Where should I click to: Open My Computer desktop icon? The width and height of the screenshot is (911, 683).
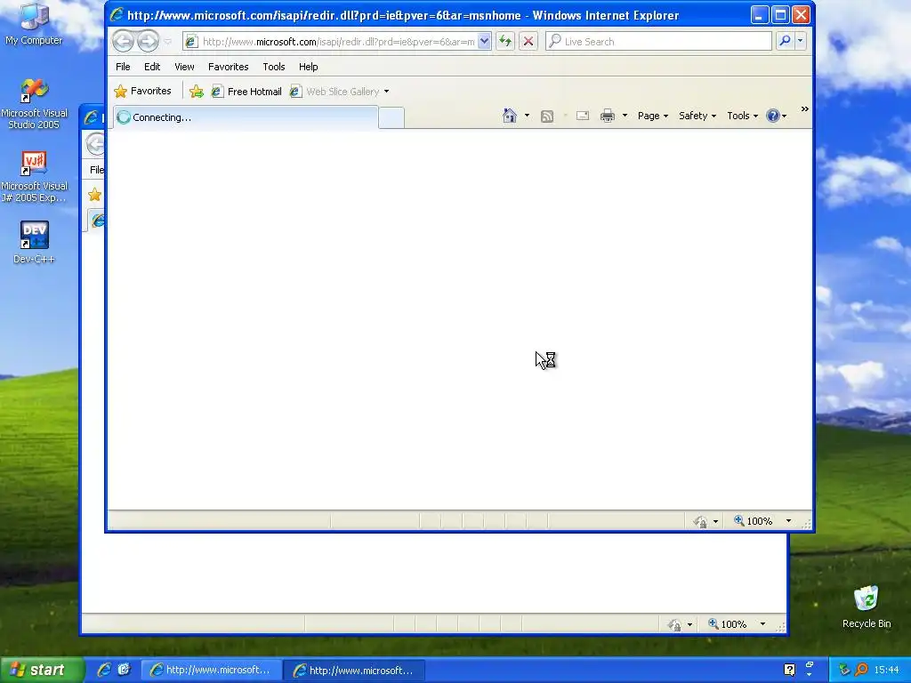(x=34, y=24)
